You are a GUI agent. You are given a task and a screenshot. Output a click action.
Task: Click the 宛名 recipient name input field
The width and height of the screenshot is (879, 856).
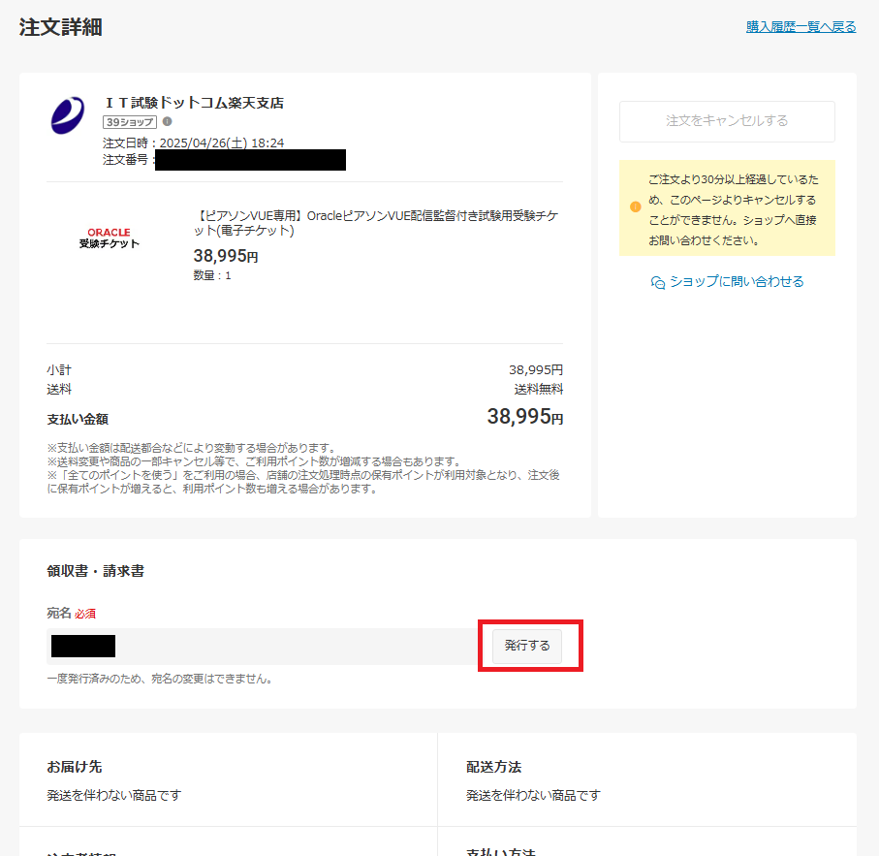[263, 647]
